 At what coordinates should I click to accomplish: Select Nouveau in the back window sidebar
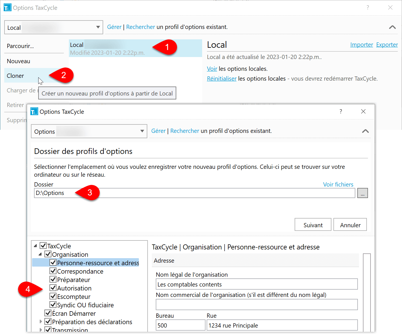(34, 61)
